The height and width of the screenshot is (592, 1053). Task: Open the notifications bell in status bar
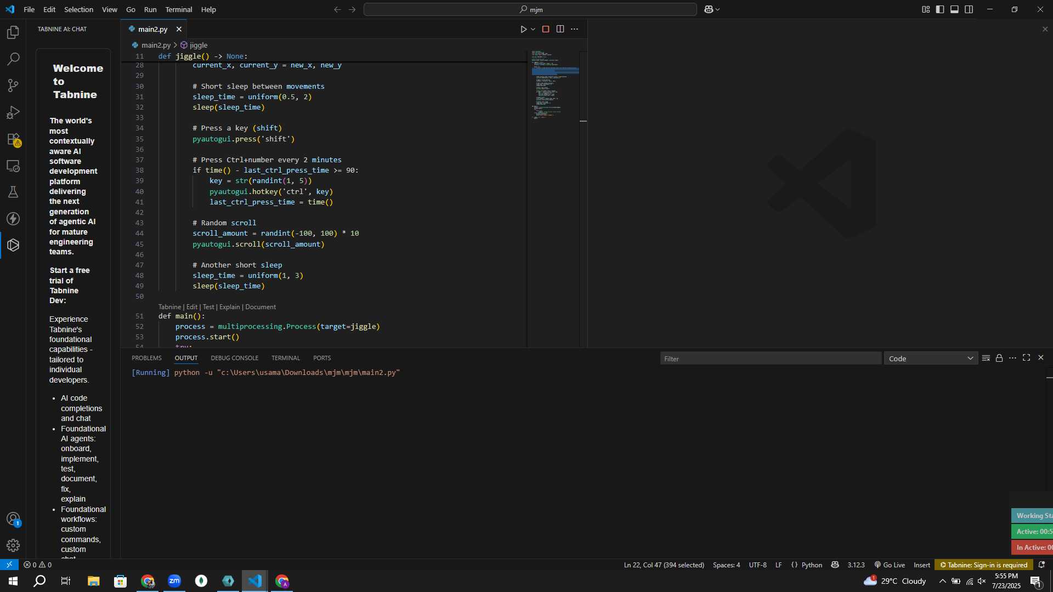pyautogui.click(x=1041, y=565)
